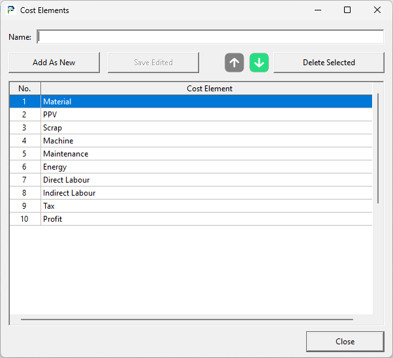Click the Save Edited button
Viewport: 393px width, 358px height.
(x=153, y=63)
